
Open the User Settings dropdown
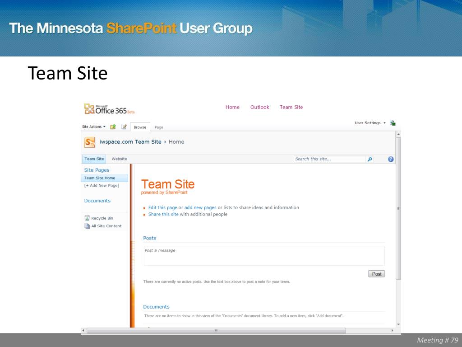click(370, 123)
